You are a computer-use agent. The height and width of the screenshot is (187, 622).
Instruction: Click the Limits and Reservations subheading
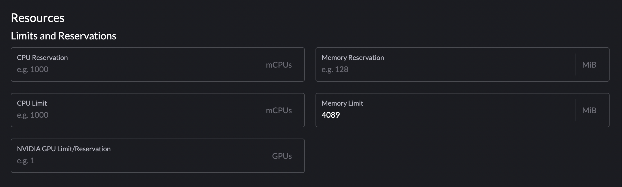click(64, 36)
